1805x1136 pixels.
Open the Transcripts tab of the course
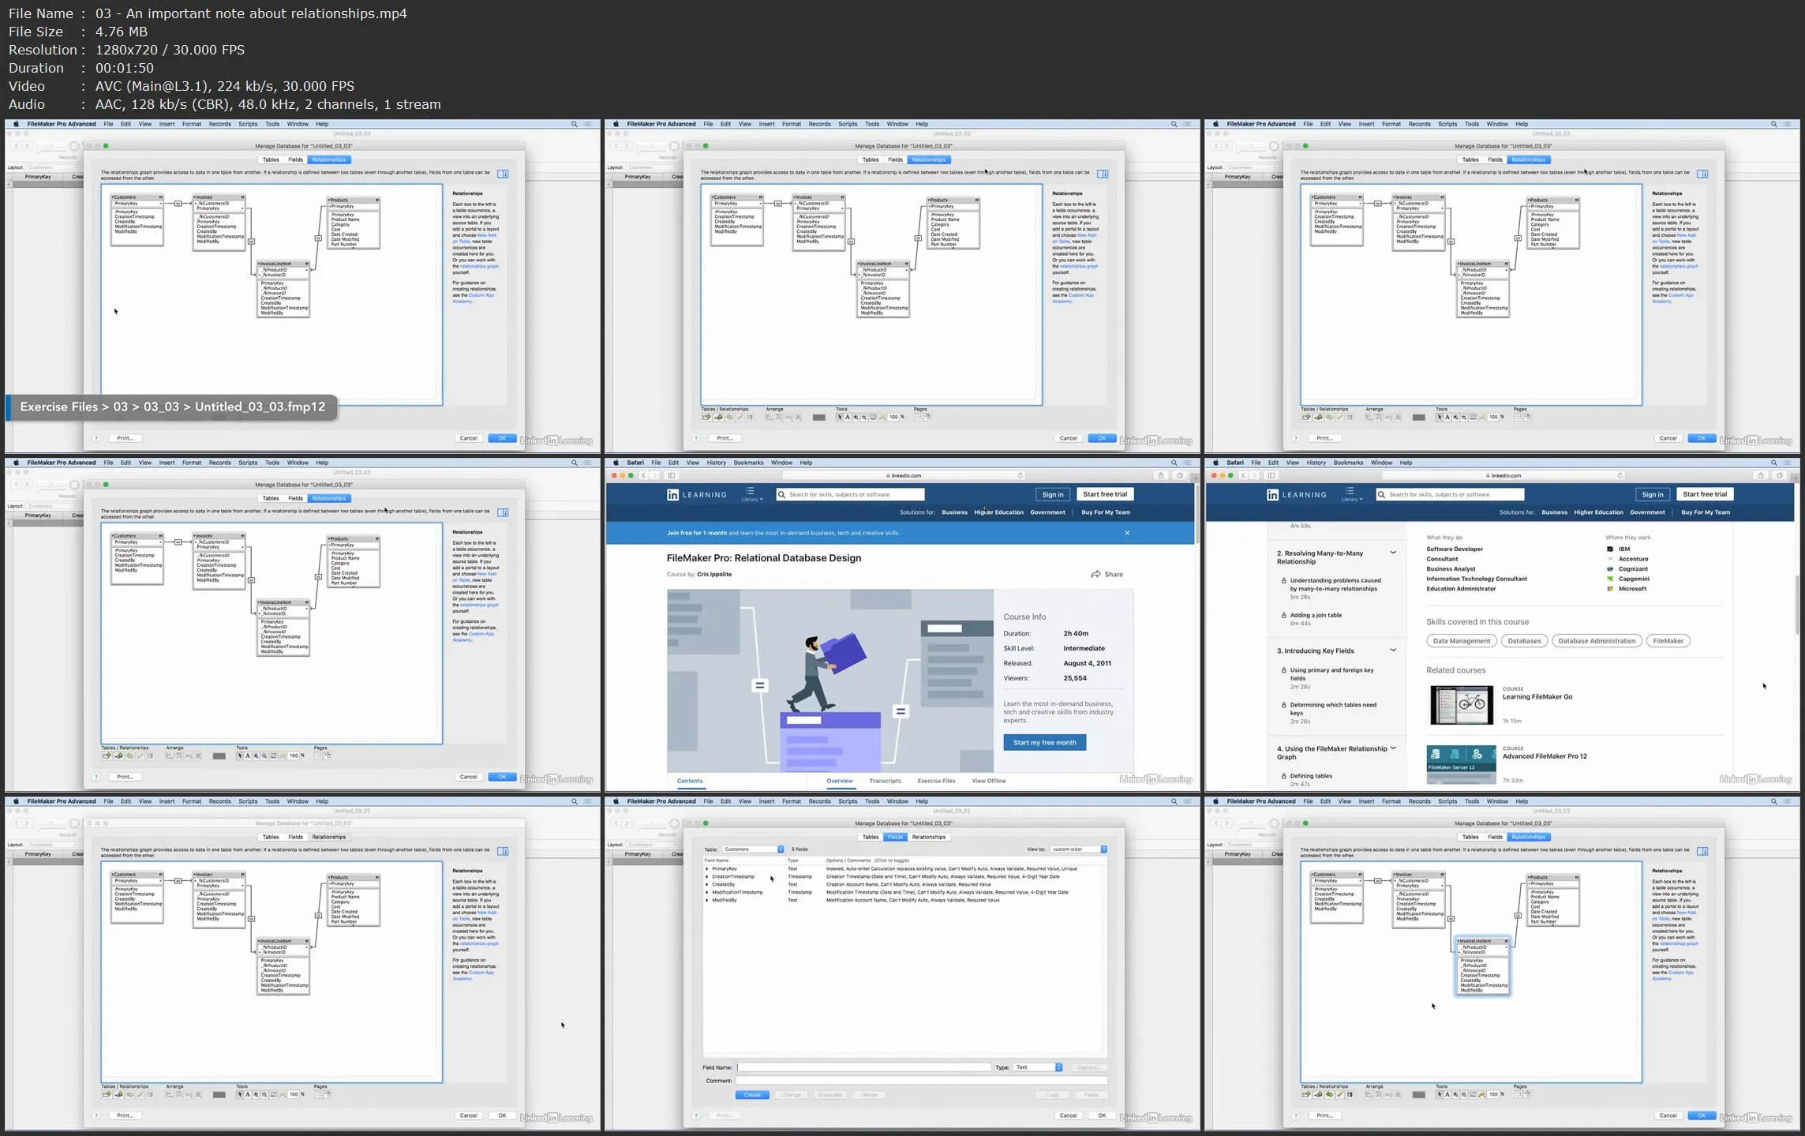(x=885, y=781)
